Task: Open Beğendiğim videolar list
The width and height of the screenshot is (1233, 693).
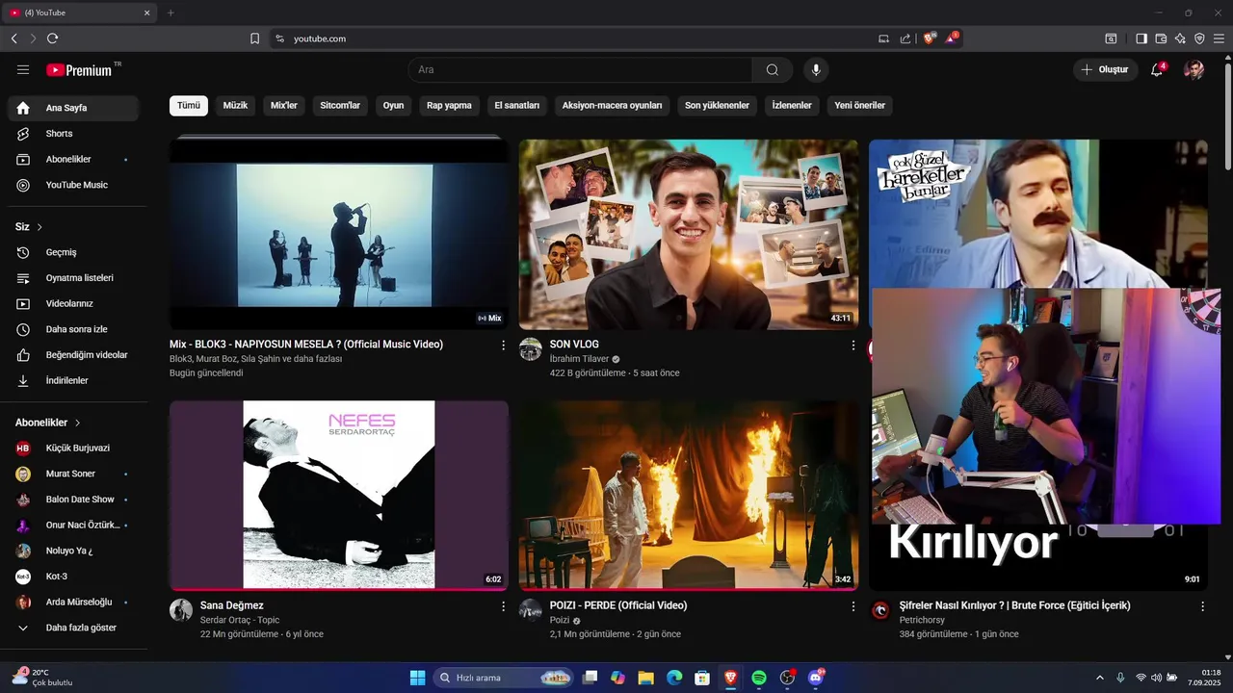Action: 73,355
